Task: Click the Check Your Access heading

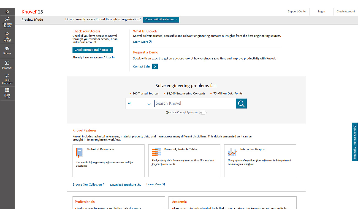Action: 86,31
